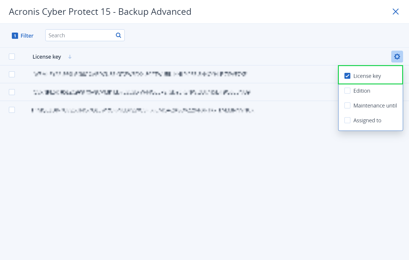The image size is (409, 260).
Task: Select the first license key row checkbox
Action: tap(12, 74)
